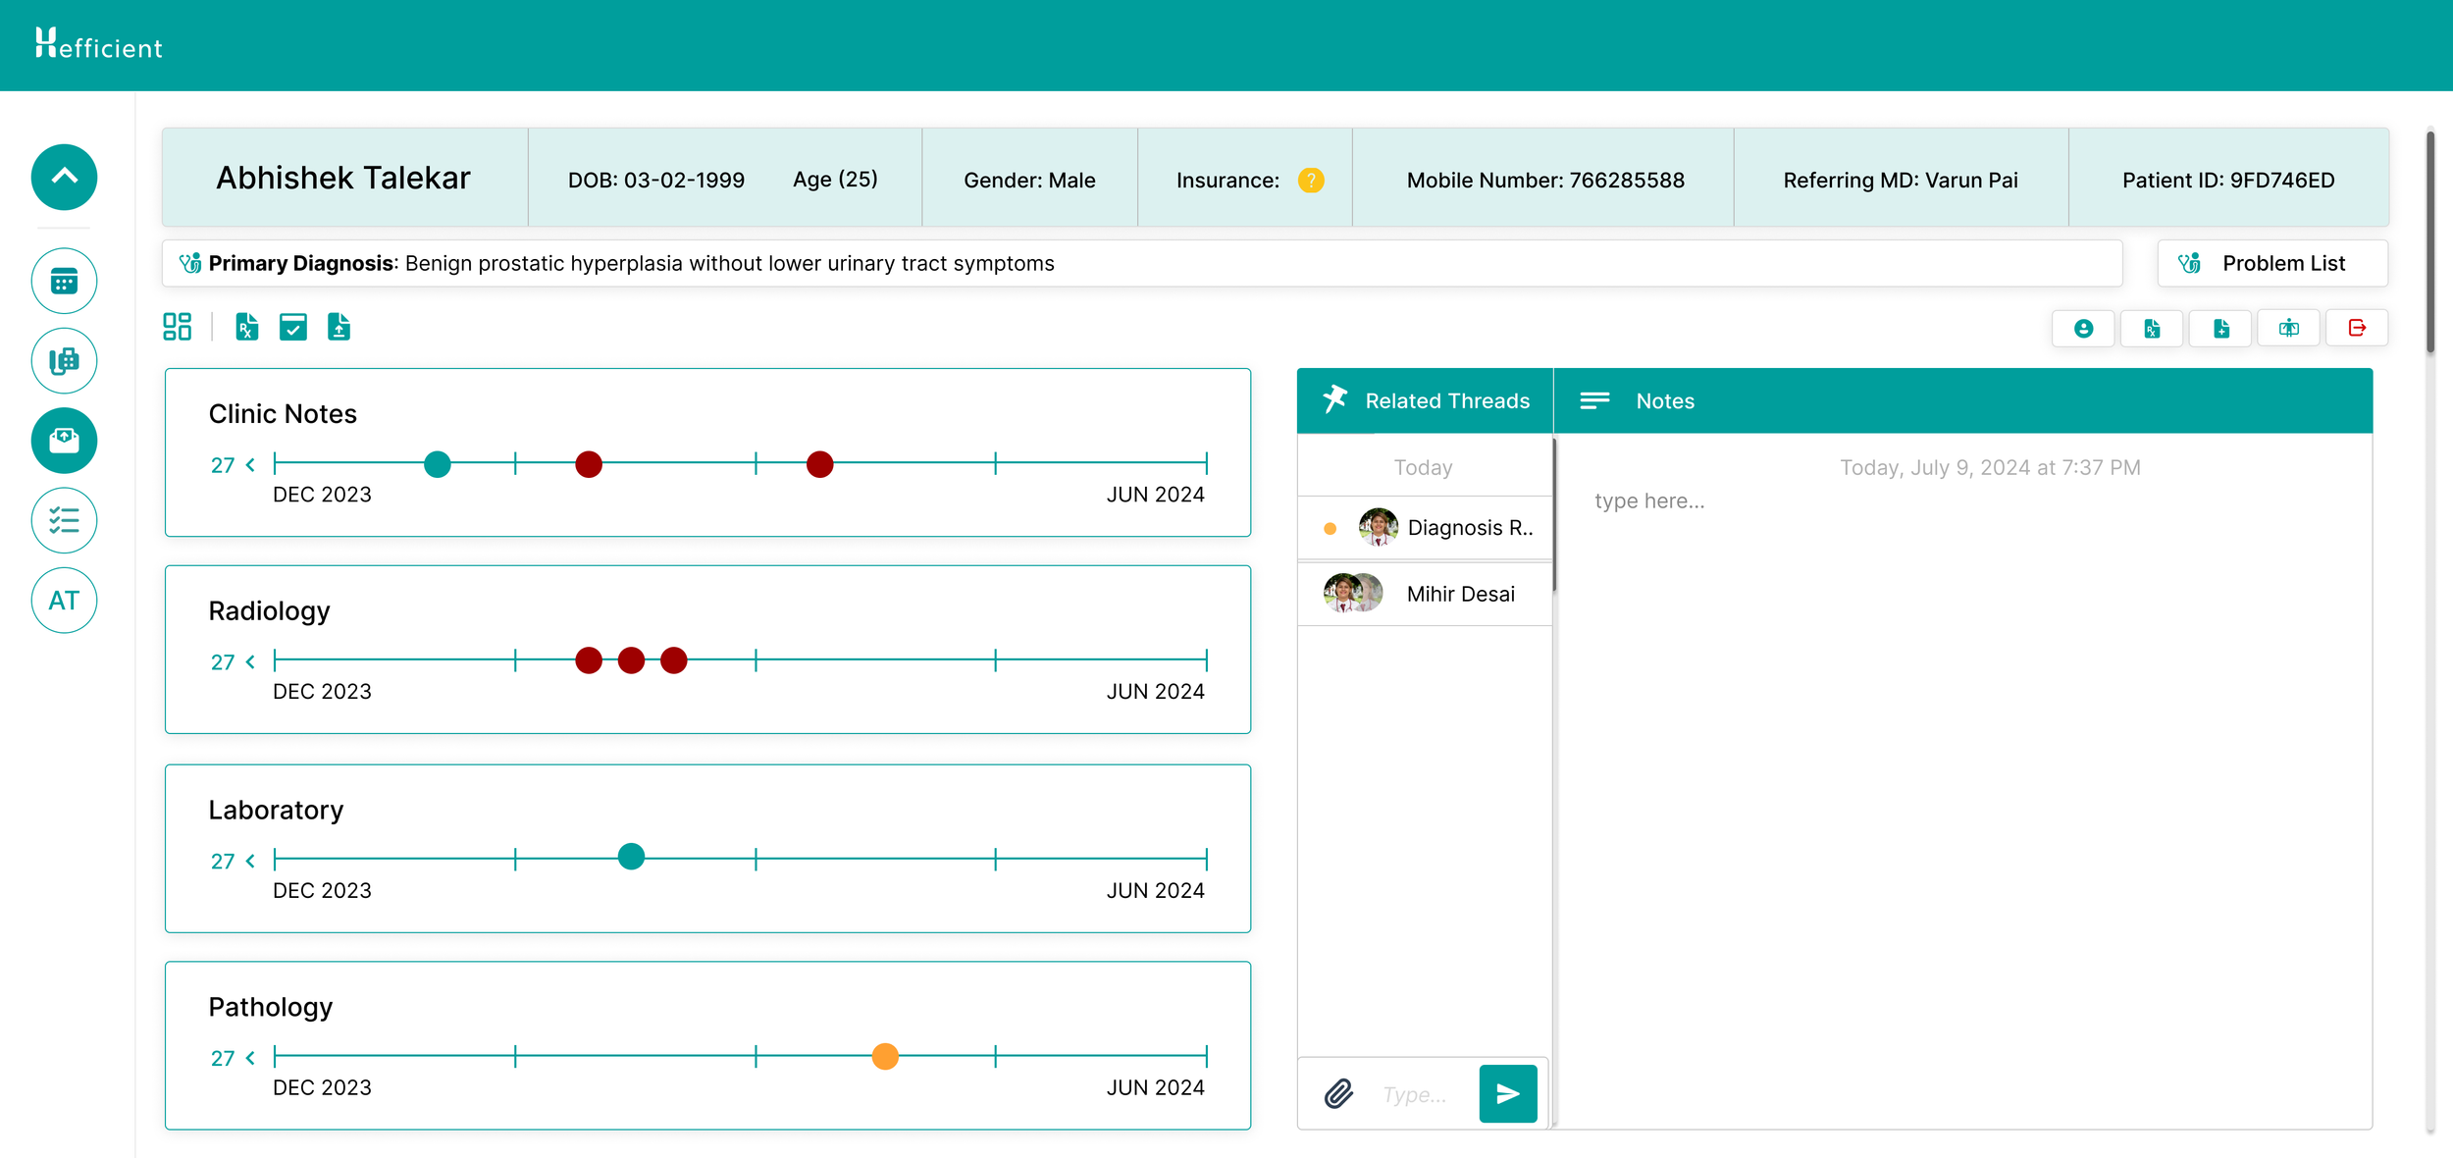Collapse the sidebar with the up-chevron button
The width and height of the screenshot is (2453, 1158).
point(64,178)
